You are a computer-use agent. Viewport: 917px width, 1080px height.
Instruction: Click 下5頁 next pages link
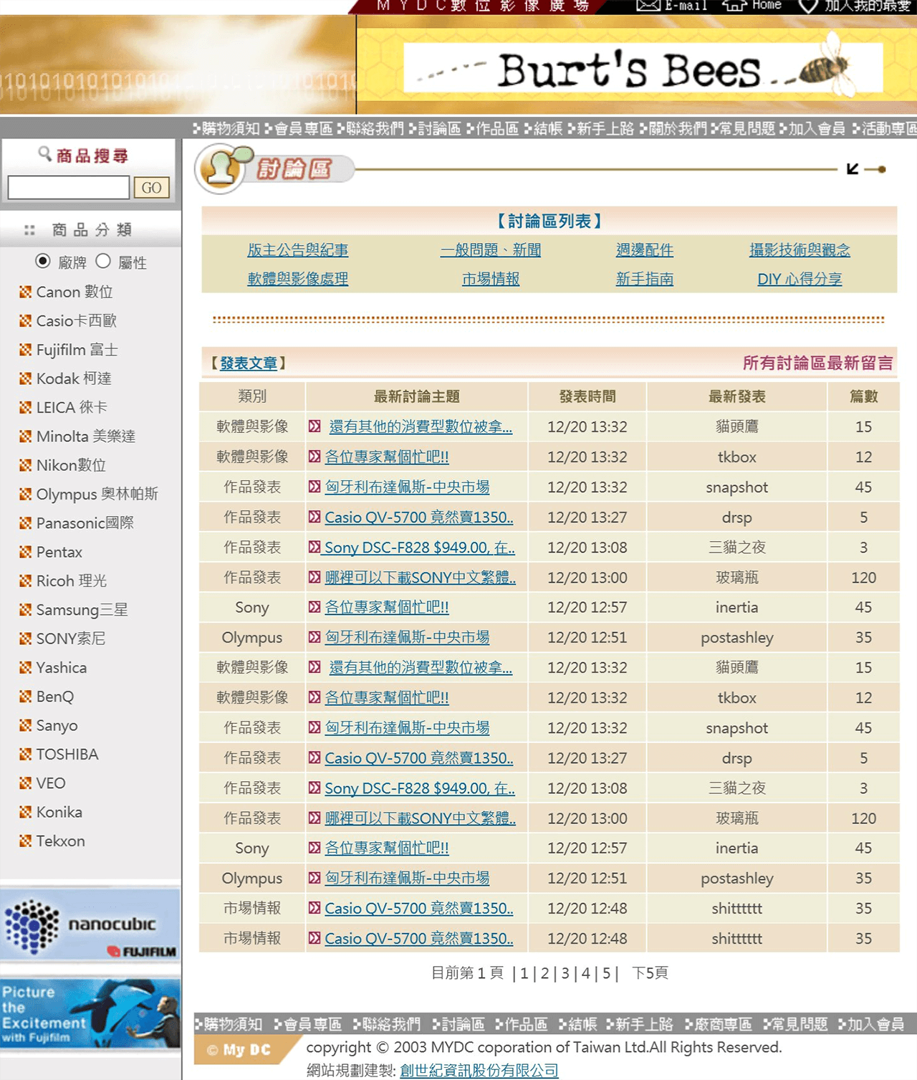650,973
